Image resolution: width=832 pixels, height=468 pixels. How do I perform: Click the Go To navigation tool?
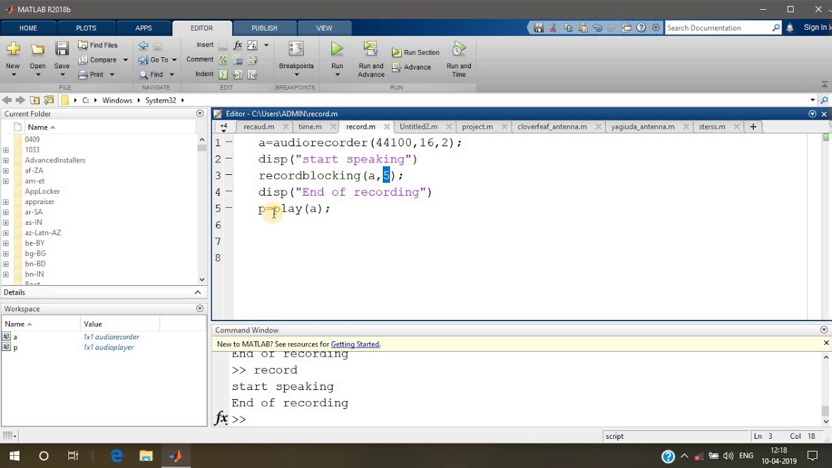pos(154,60)
